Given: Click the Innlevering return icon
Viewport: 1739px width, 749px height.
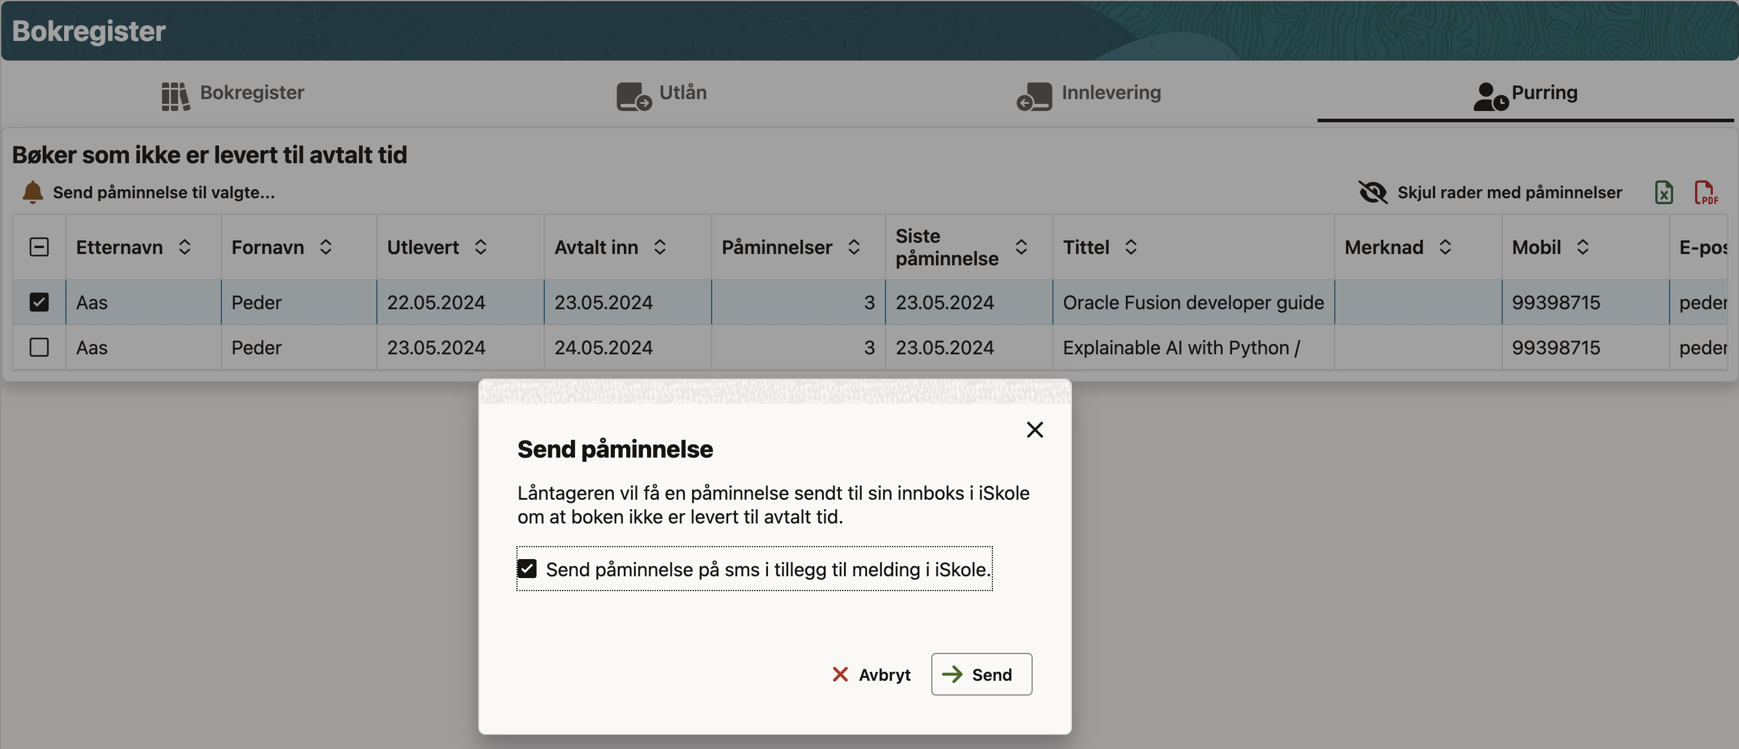Looking at the screenshot, I should point(1033,97).
